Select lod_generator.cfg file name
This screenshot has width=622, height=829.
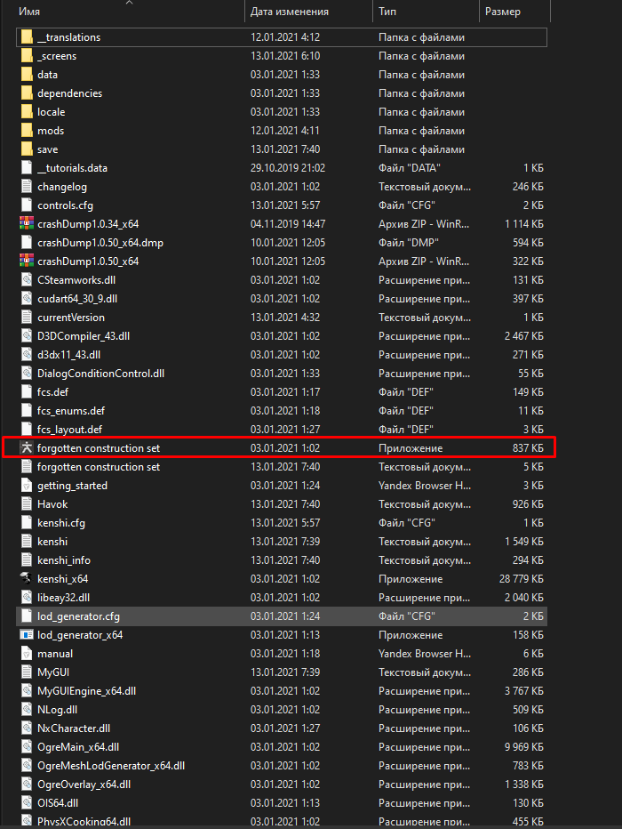tap(79, 616)
